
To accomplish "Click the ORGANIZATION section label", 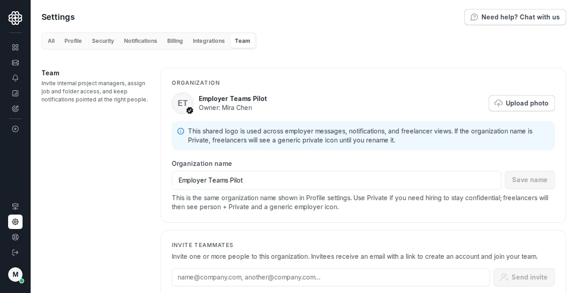I will pyautogui.click(x=196, y=83).
